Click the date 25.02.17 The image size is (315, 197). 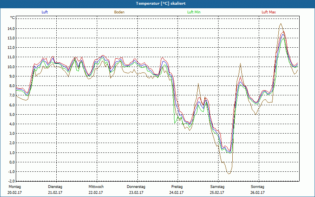[x=217, y=193]
